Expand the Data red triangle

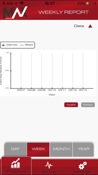pyautogui.click(x=90, y=26)
